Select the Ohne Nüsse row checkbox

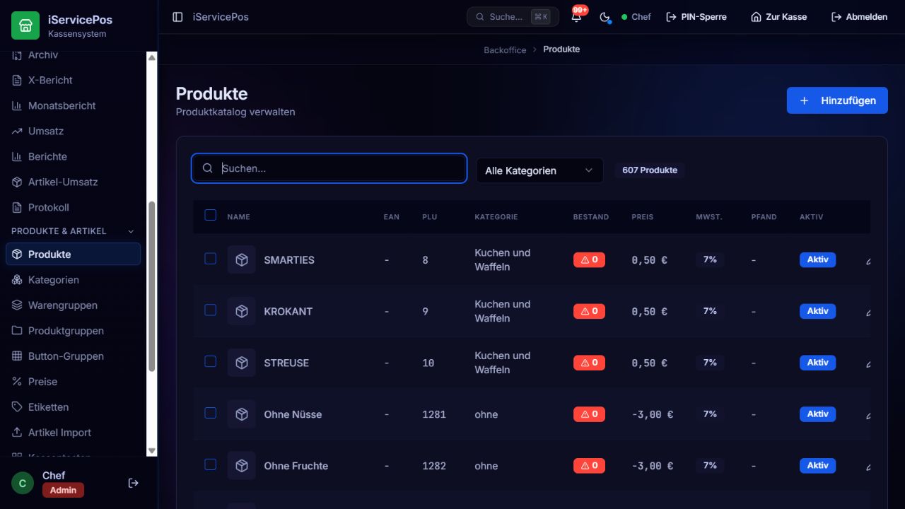click(x=210, y=413)
